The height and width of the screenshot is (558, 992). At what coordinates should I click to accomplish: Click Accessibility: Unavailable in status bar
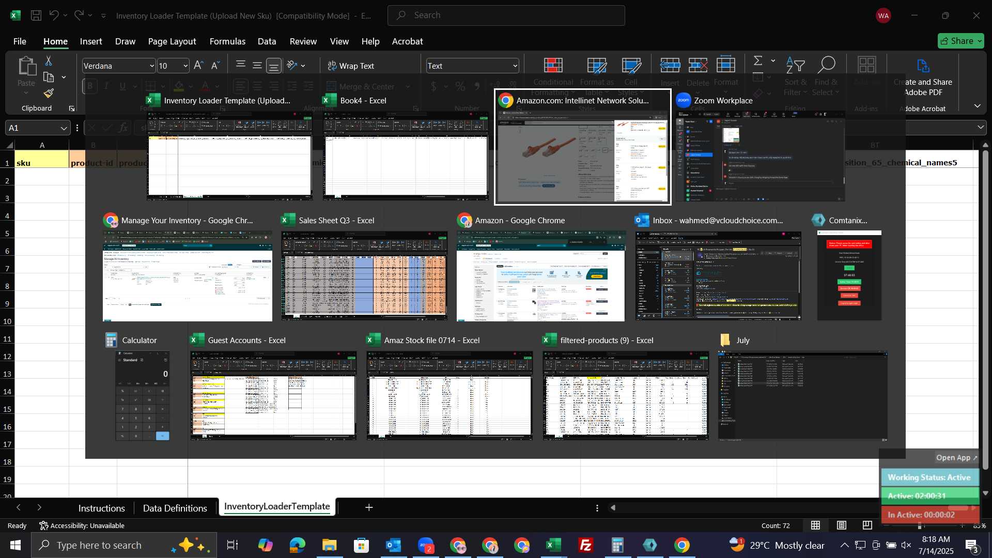click(82, 525)
